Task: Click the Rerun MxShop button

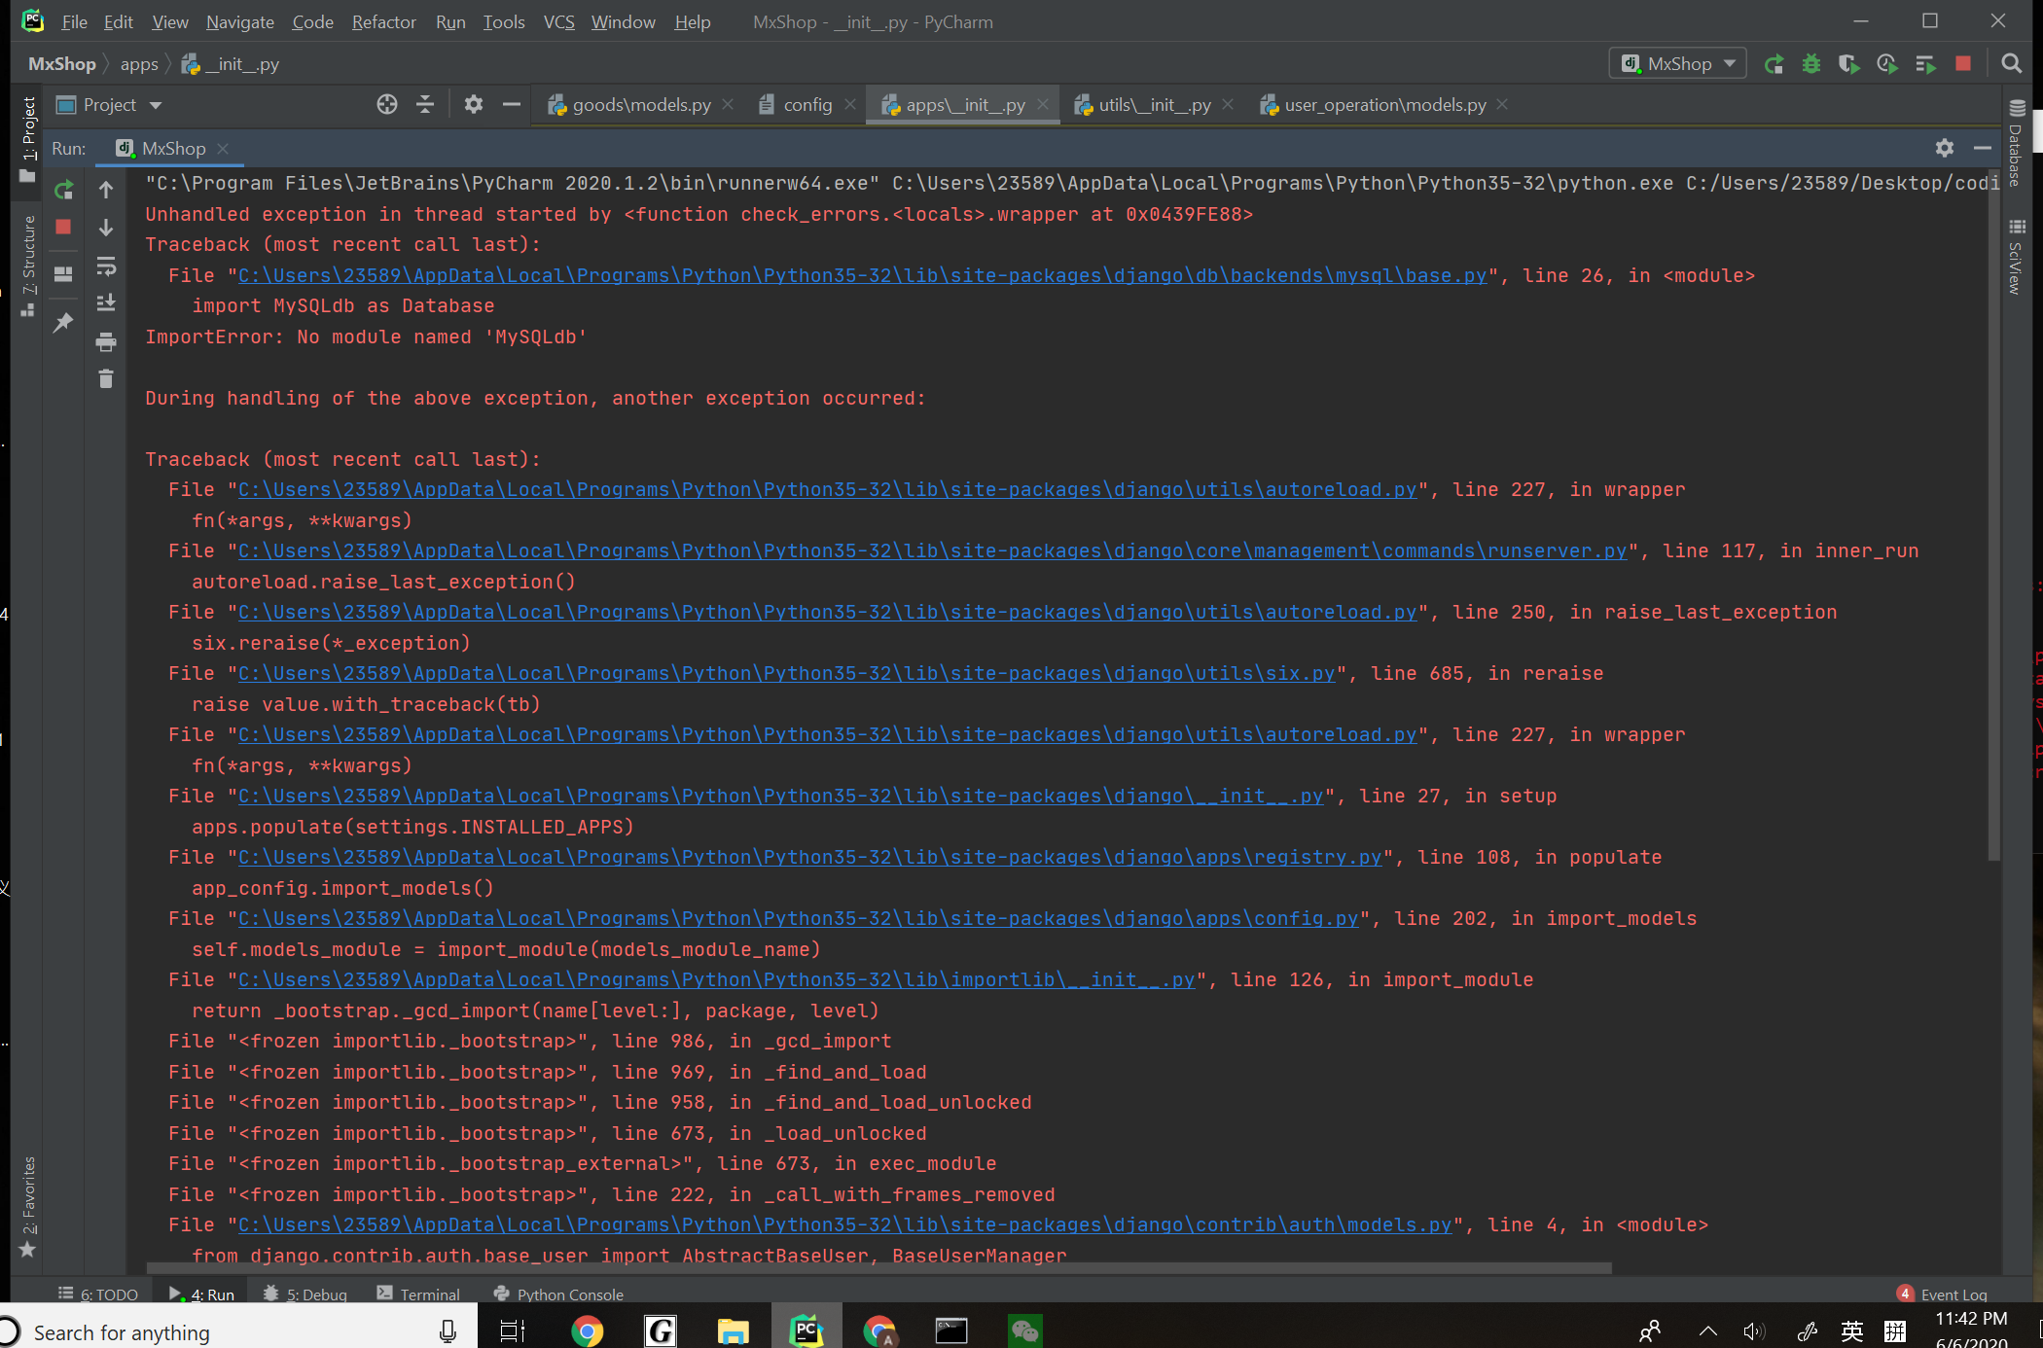Action: point(63,187)
